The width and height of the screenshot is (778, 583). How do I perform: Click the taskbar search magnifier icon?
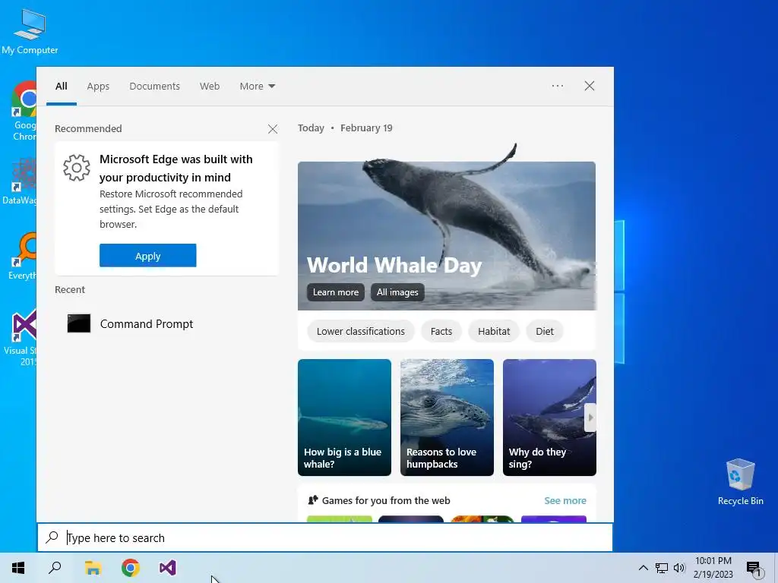click(x=55, y=568)
